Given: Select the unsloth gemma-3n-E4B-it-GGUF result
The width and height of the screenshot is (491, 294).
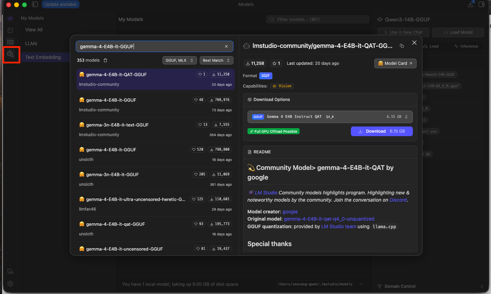Looking at the screenshot, I should (x=155, y=179).
